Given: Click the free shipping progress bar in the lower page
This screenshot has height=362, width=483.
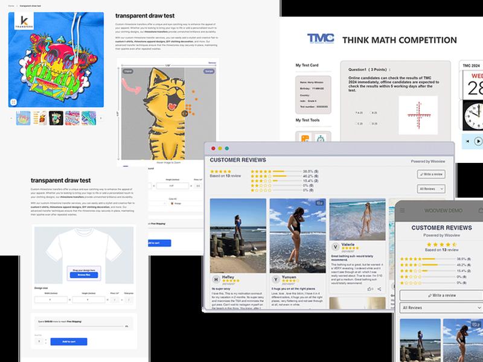Looking at the screenshot, I should [x=81, y=326].
